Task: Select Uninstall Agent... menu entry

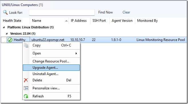Action: (51, 74)
